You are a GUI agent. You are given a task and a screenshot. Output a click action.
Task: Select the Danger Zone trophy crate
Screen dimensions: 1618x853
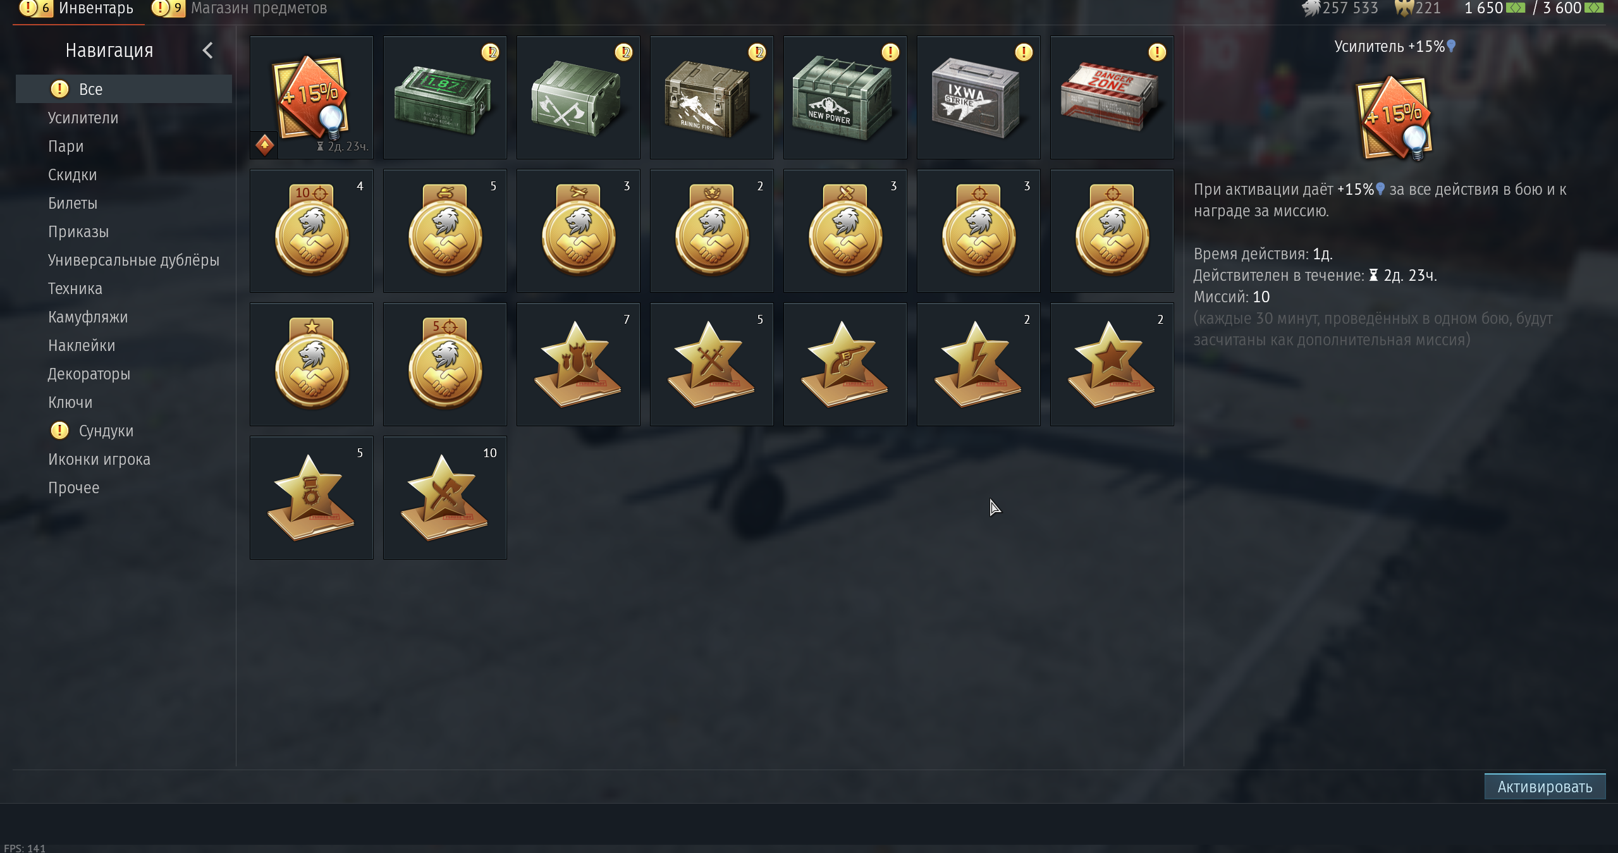1112,97
